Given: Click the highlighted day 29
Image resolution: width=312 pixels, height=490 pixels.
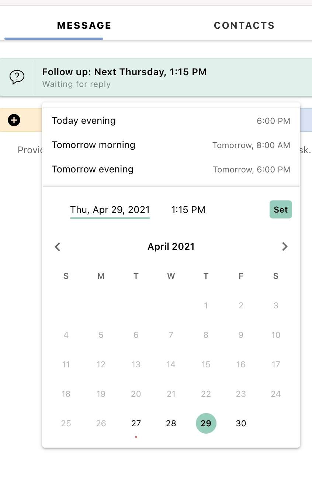Looking at the screenshot, I should click(x=206, y=423).
